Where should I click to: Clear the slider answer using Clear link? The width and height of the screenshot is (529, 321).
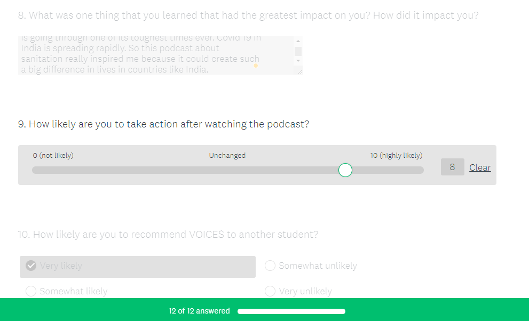(480, 167)
